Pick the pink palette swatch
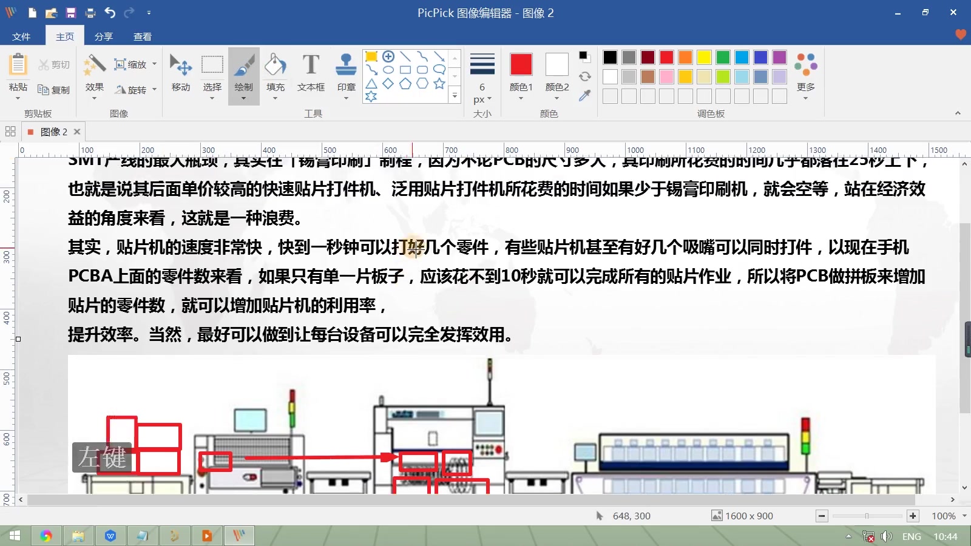Viewport: 971px width, 546px height. click(666, 76)
